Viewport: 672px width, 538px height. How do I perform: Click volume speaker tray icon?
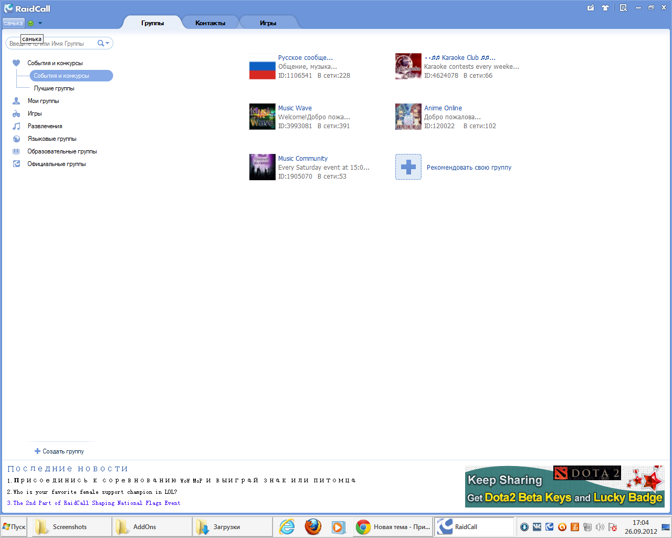pos(600,527)
